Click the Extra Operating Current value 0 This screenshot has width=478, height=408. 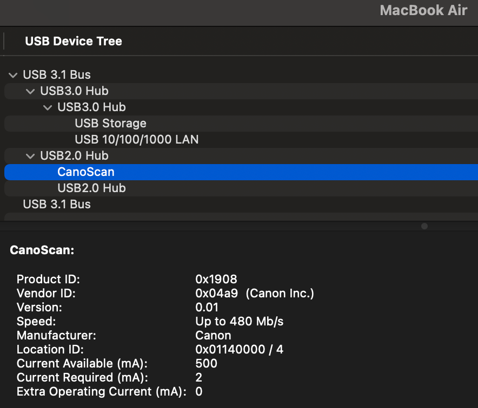(x=199, y=391)
